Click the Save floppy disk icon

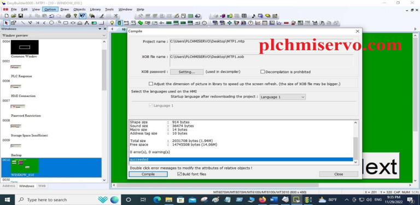[21, 16]
